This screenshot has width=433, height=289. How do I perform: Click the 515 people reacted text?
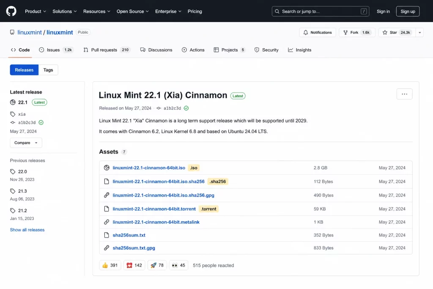point(213,265)
